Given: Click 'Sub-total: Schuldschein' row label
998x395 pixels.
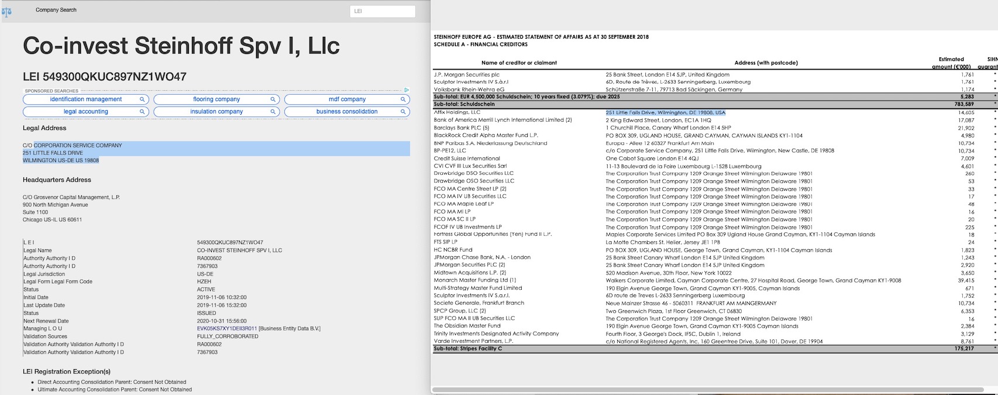Looking at the screenshot, I should (464, 104).
